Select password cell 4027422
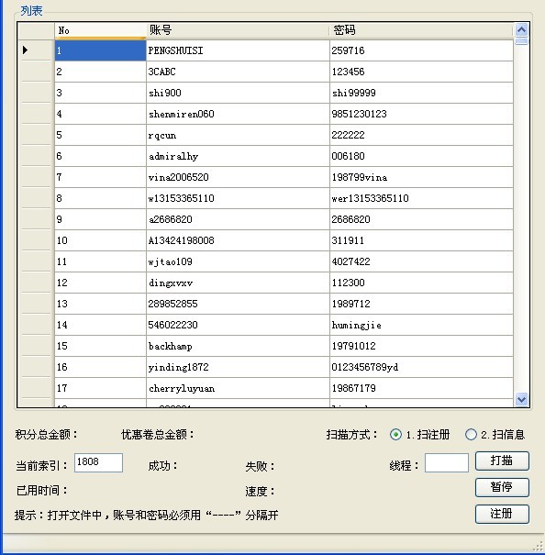Viewport: 545px width, 555px height. [421, 261]
